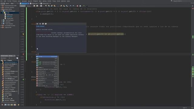Click the Shift Line Left icon
The height and width of the screenshot is (109, 194).
70,6
